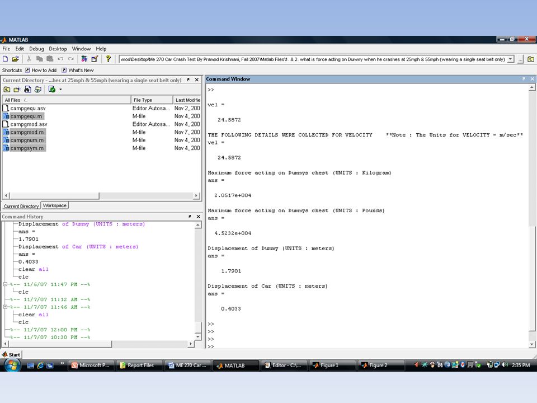This screenshot has height=403, width=537.
Task: Open the Editor window from the taskbar
Action: tap(284, 365)
